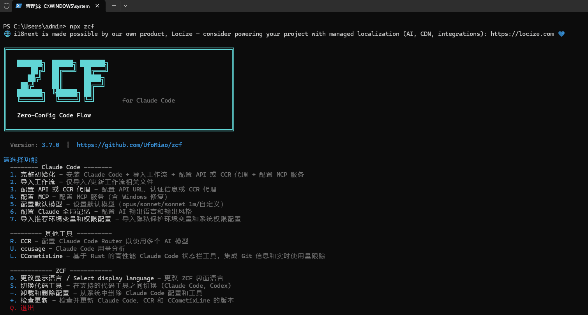Click the shield icon in the title bar
This screenshot has height=315, width=588.
pos(6,6)
